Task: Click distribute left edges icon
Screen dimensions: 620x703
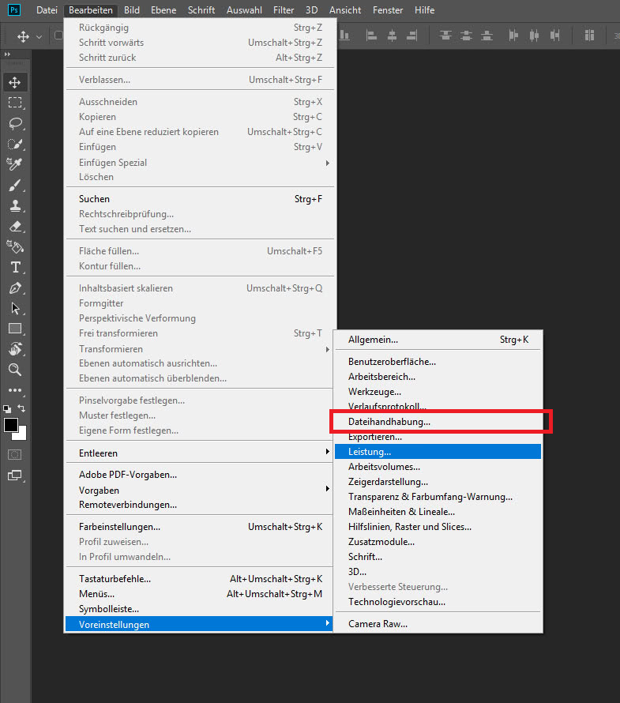Action: pos(513,36)
